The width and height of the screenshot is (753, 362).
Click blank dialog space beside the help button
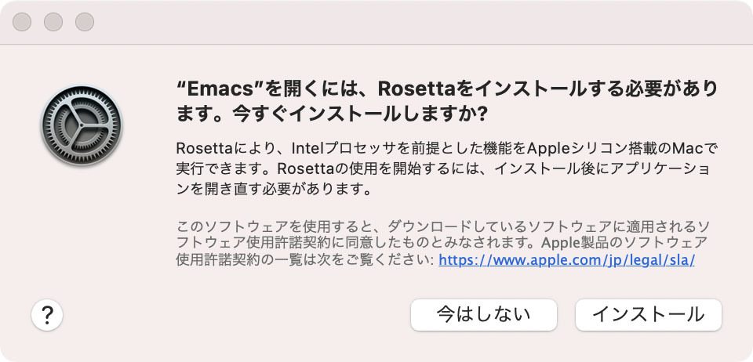[216, 315]
